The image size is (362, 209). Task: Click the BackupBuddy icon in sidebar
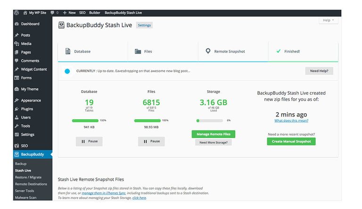click(16, 154)
